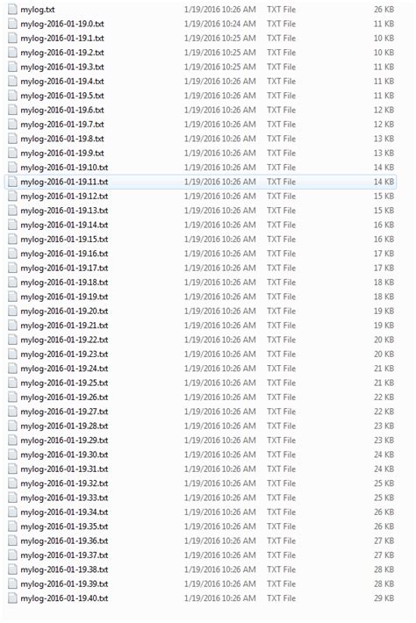Screen dimensions: 416x623
Task: Click the icon of mylog-2016-01-19.0.txt
Action: coord(12,24)
